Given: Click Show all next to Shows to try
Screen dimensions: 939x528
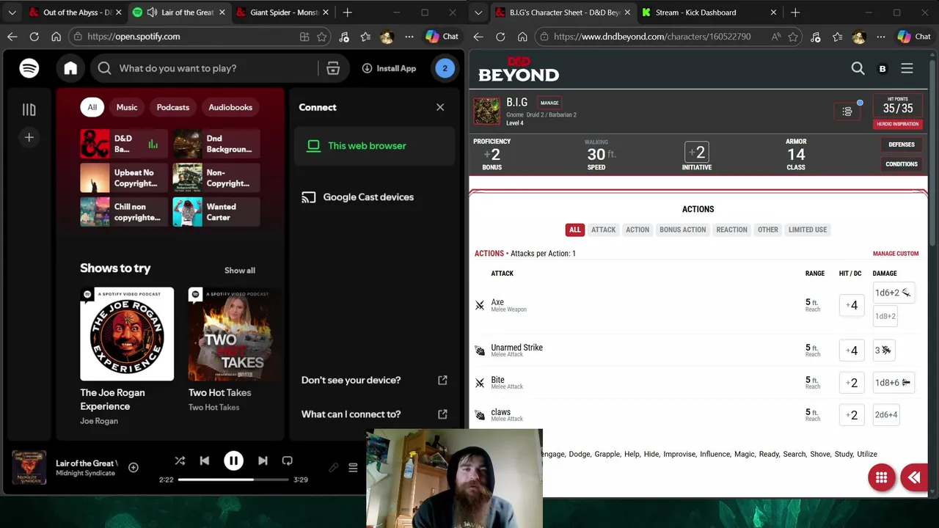Looking at the screenshot, I should 240,271.
